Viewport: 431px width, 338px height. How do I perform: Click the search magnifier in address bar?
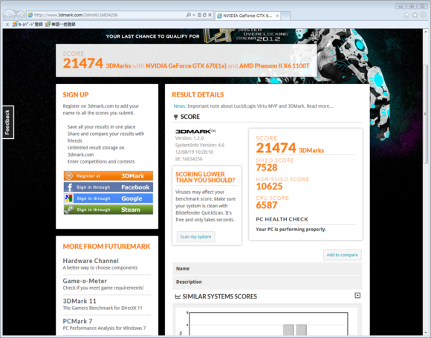click(x=189, y=15)
